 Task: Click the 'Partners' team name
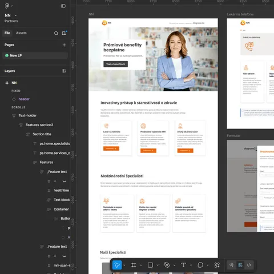pos(11,21)
